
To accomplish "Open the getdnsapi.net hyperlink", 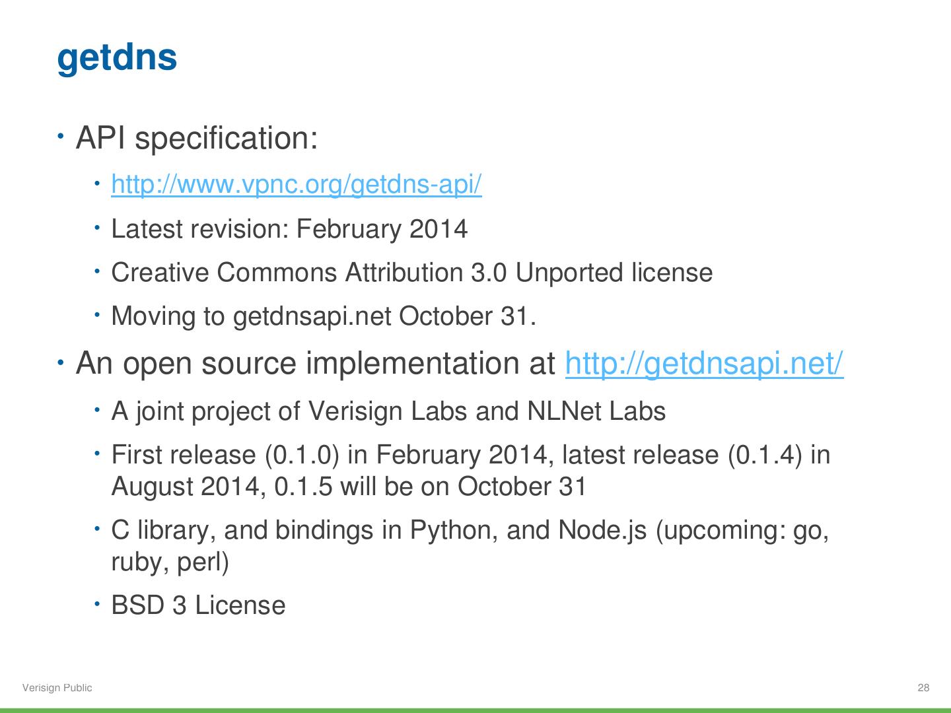I will pyautogui.click(x=704, y=363).
